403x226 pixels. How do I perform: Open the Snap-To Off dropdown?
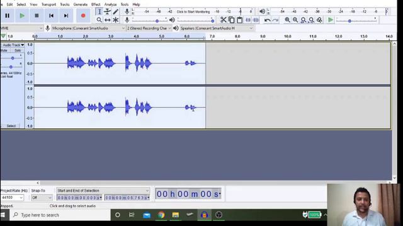42,198
